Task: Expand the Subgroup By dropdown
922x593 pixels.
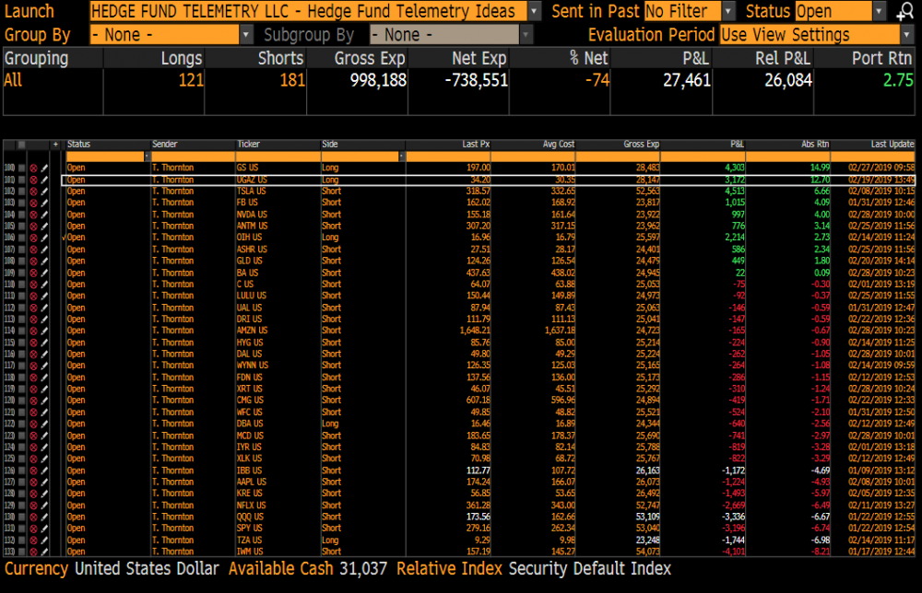Action: coord(526,35)
